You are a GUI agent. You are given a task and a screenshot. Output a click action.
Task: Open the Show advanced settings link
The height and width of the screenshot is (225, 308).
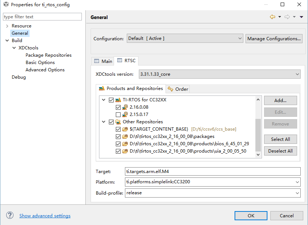(45, 216)
